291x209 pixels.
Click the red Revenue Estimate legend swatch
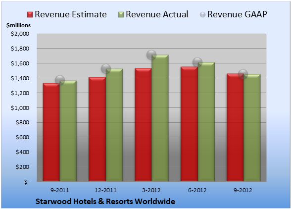[30, 15]
